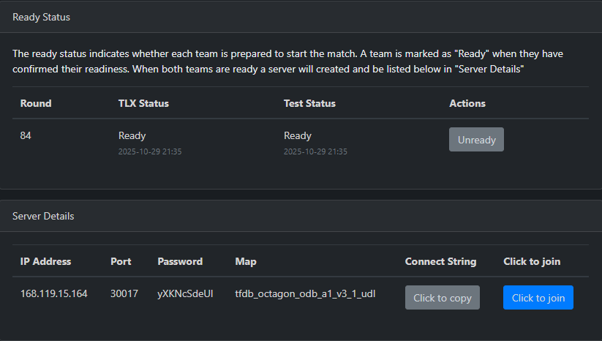Image resolution: width=602 pixels, height=341 pixels.
Task: Click the round number 84
Action: 26,135
